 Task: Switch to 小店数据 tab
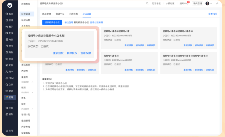73,14
